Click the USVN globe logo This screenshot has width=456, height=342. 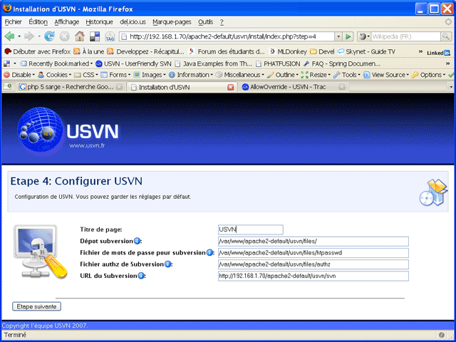41,130
